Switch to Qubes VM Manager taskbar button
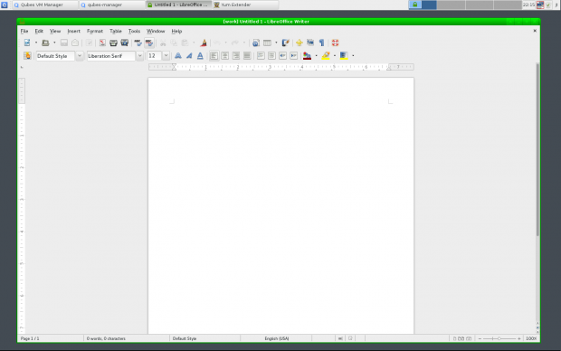Image resolution: width=561 pixels, height=351 pixels. (44, 5)
